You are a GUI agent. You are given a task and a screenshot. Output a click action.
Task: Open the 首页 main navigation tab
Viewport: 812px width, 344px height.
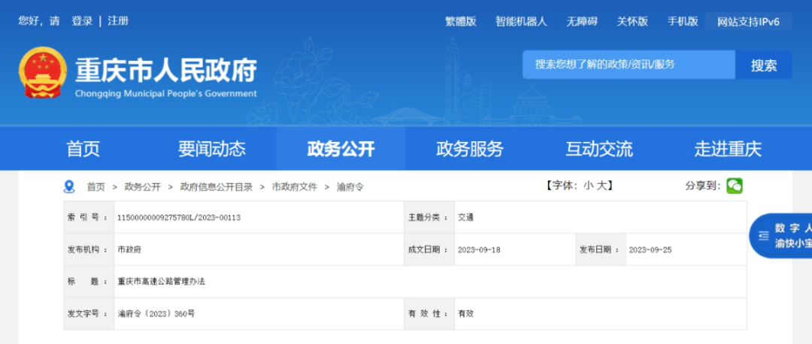(x=83, y=149)
